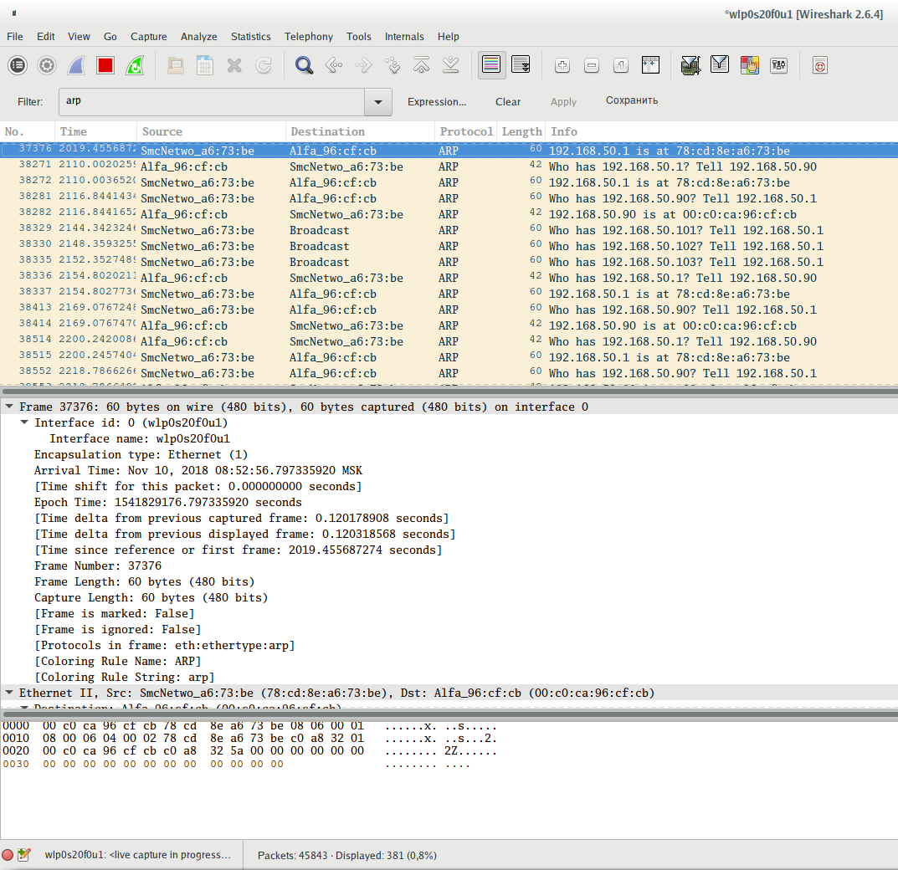Open the Help menu
Image resolution: width=898 pixels, height=870 pixels.
point(449,37)
